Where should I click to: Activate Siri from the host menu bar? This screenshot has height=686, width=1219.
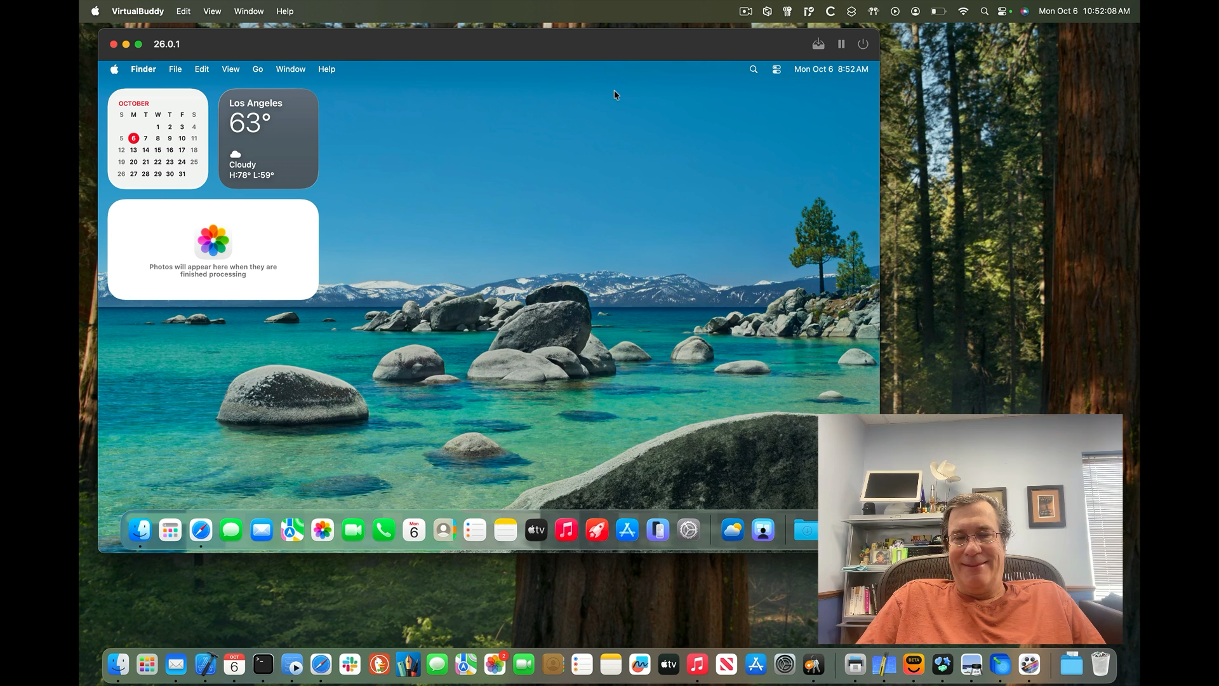(x=1025, y=11)
